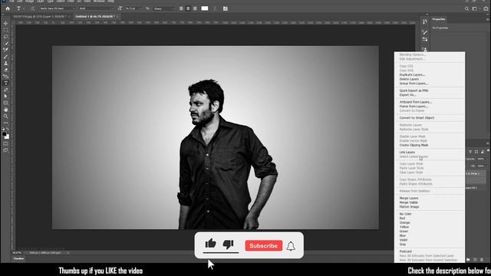The height and width of the screenshot is (276, 491).
Task: Select Yellow layer color label
Action: (404, 227)
